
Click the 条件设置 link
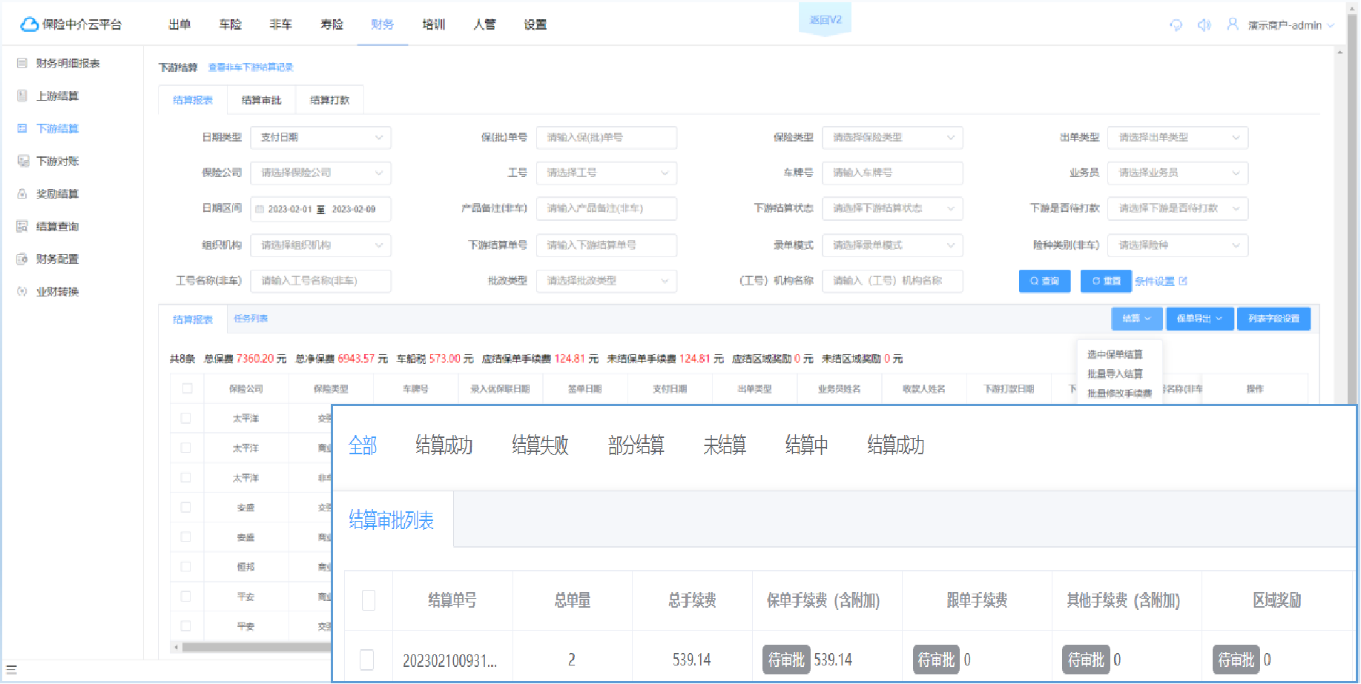[1155, 281]
